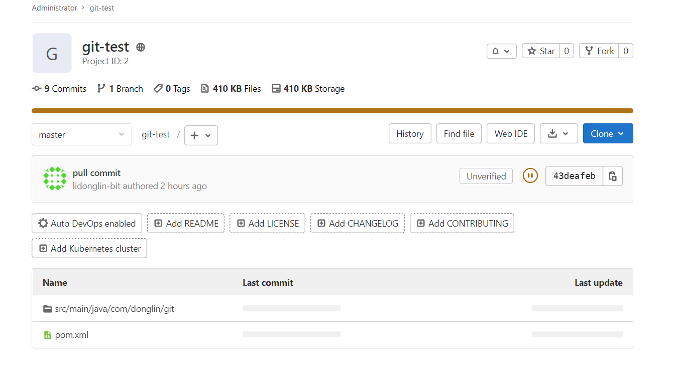
Task: Click the public visibility globe icon
Action: click(141, 47)
